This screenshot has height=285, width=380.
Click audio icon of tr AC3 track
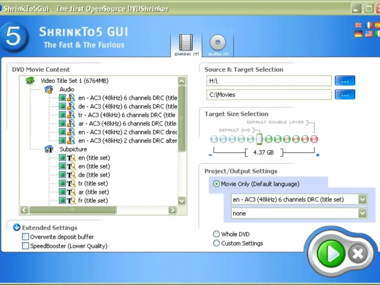point(71,114)
